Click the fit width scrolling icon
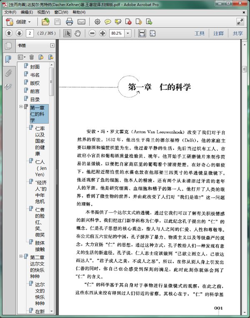Image resolution: width=250 pixels, height=318 pixels. pos(142,33)
